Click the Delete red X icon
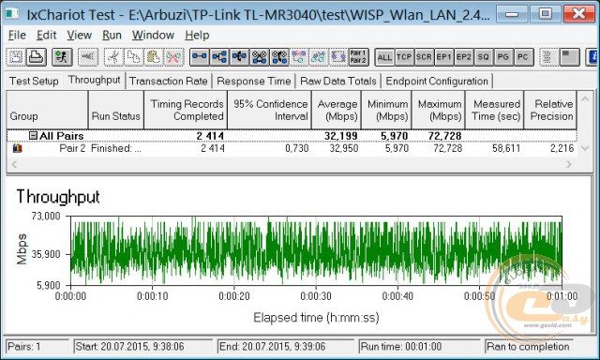 tap(173, 57)
